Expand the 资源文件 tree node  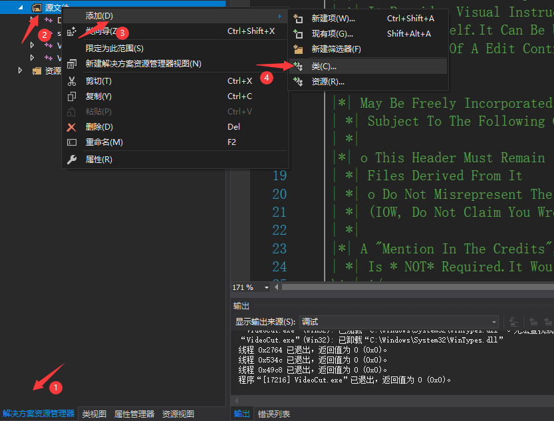tap(20, 69)
